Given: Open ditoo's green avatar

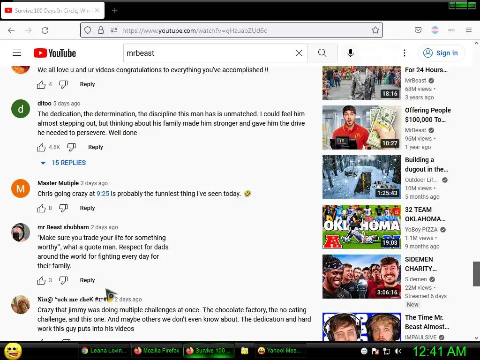Looking at the screenshot, I should pos(21,109).
